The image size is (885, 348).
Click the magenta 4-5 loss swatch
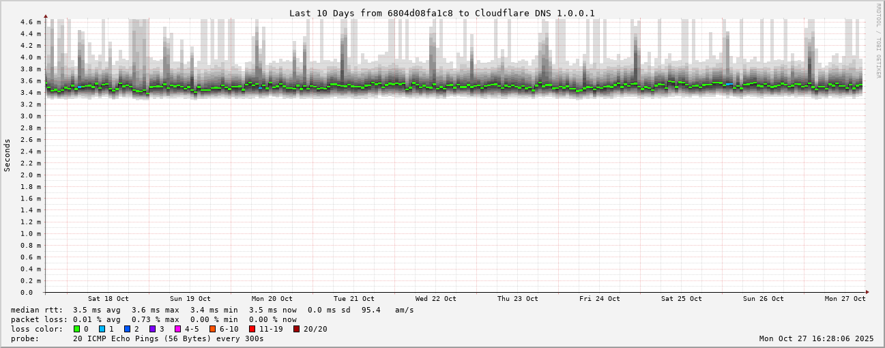click(177, 329)
